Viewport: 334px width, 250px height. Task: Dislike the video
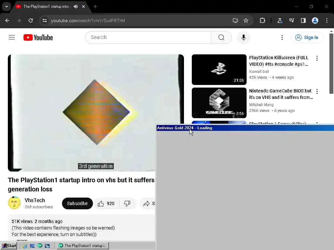127,203
